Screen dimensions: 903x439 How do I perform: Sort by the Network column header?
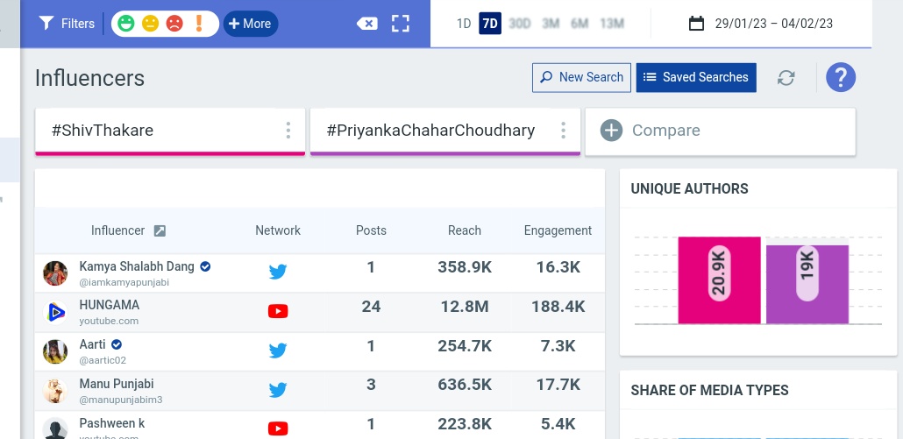click(x=278, y=230)
